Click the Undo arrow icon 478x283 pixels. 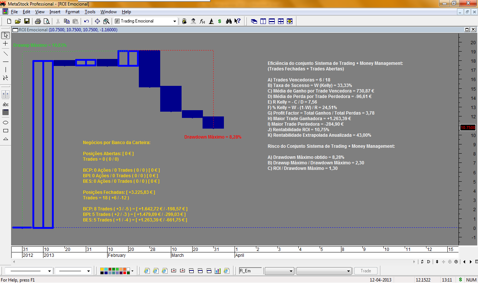[x=87, y=21]
